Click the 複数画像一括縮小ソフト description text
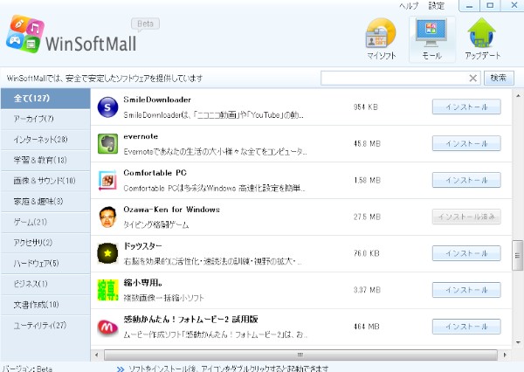Viewport: 524px width, 372px height. coord(164,298)
